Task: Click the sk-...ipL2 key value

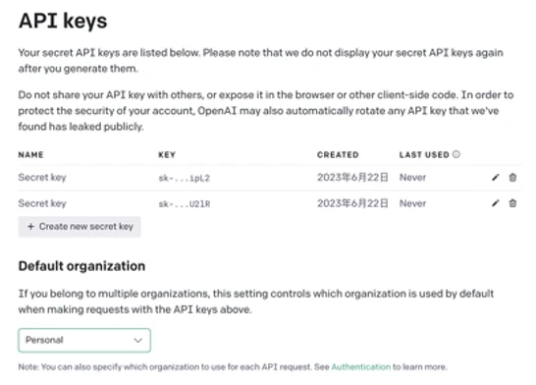Action: point(185,178)
